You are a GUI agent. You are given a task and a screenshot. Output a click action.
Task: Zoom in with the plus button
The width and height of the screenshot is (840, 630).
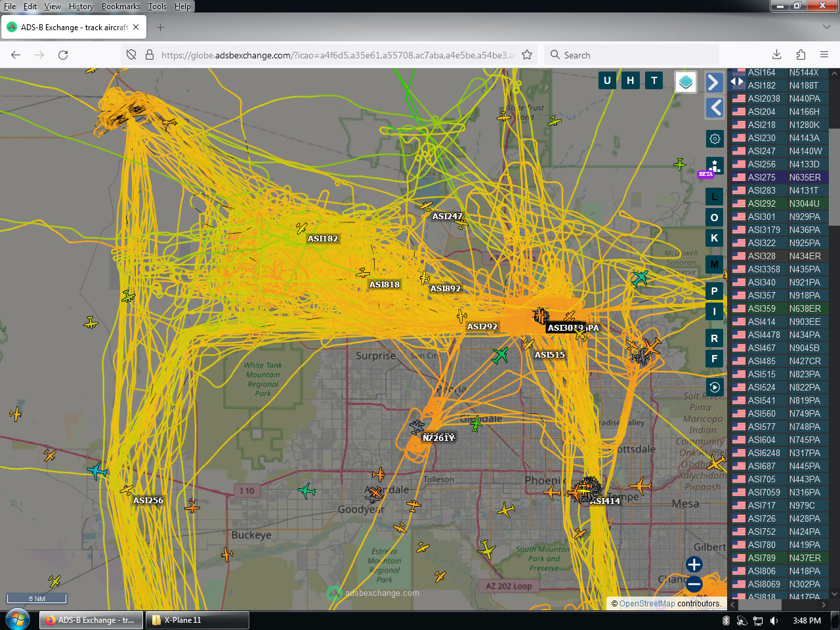tap(694, 564)
